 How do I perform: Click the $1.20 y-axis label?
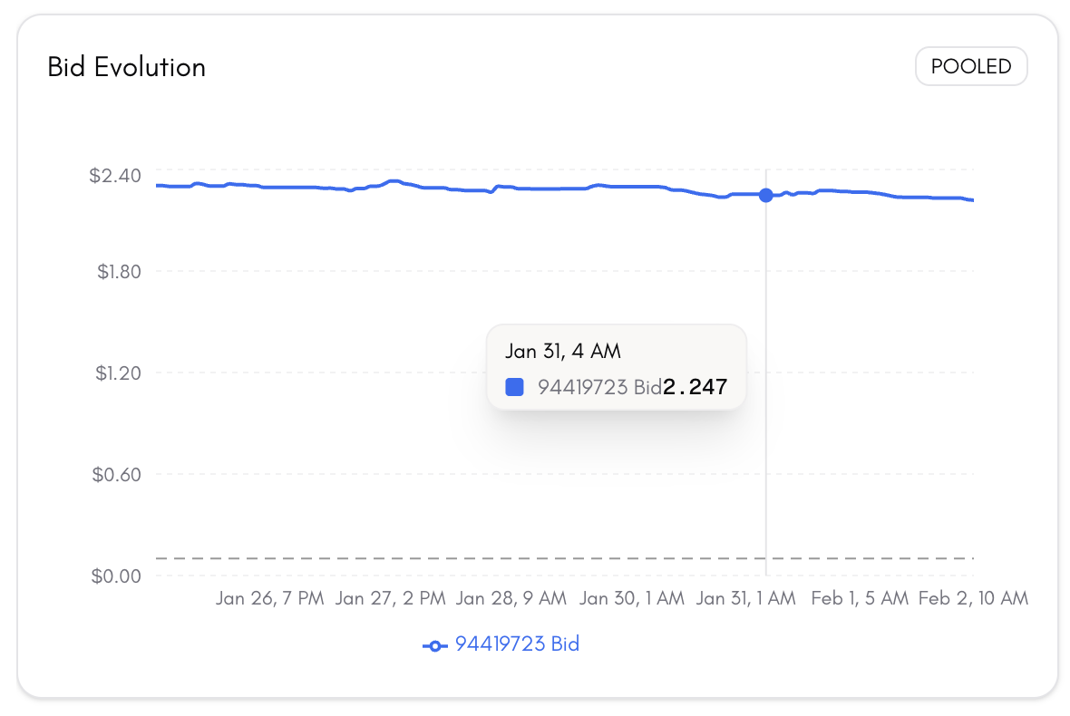(118, 373)
